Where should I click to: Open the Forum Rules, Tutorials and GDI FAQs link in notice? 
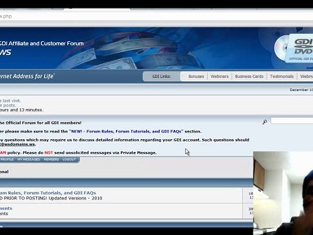126,132
